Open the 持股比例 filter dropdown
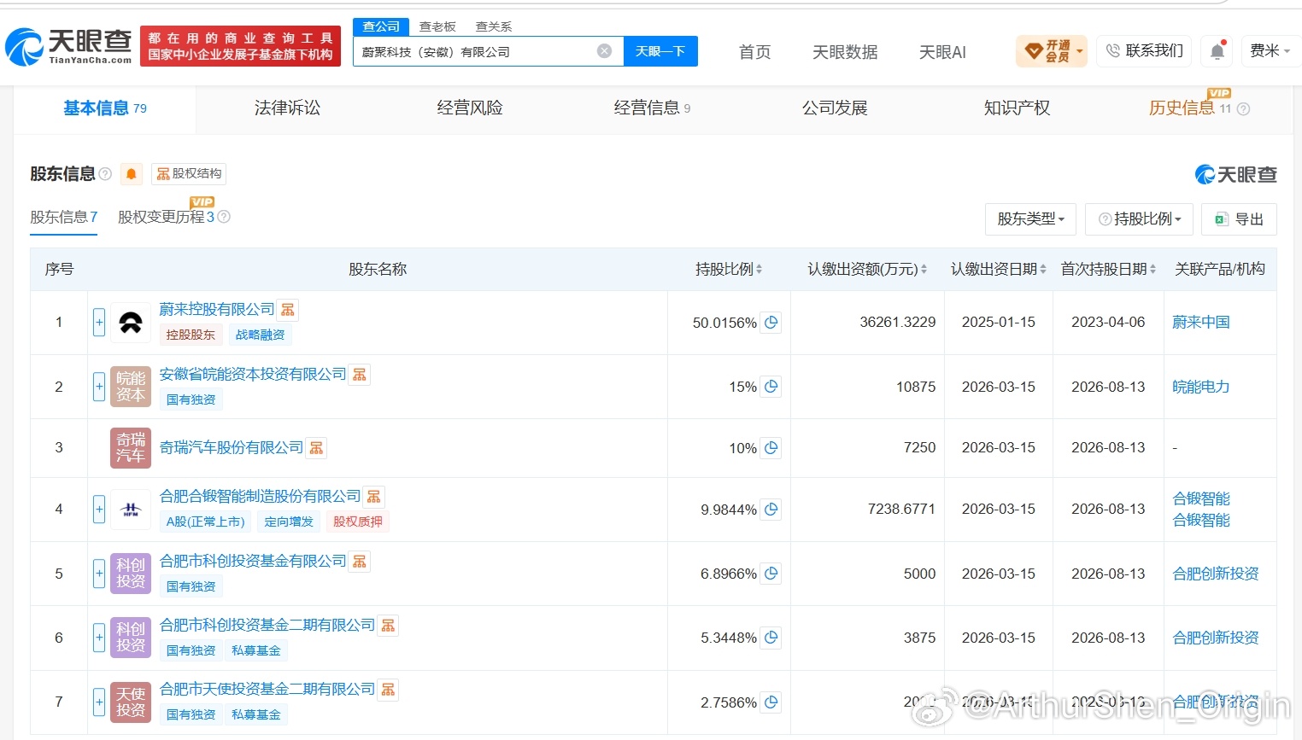 pos(1140,219)
